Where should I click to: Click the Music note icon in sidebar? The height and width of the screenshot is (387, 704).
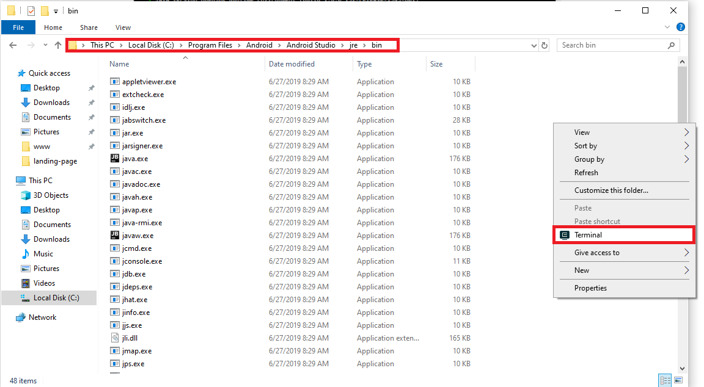point(26,254)
